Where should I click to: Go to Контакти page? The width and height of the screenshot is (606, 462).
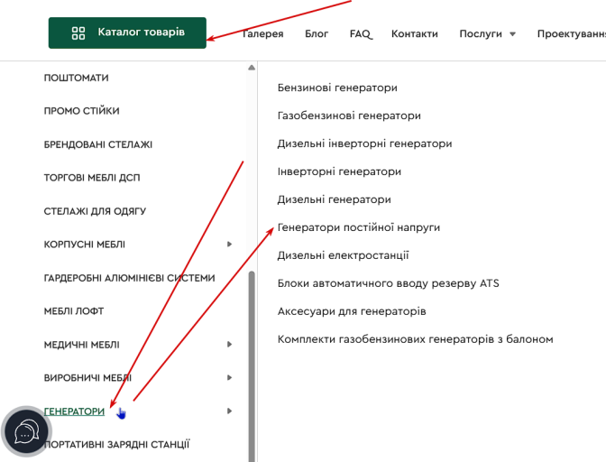tap(415, 34)
